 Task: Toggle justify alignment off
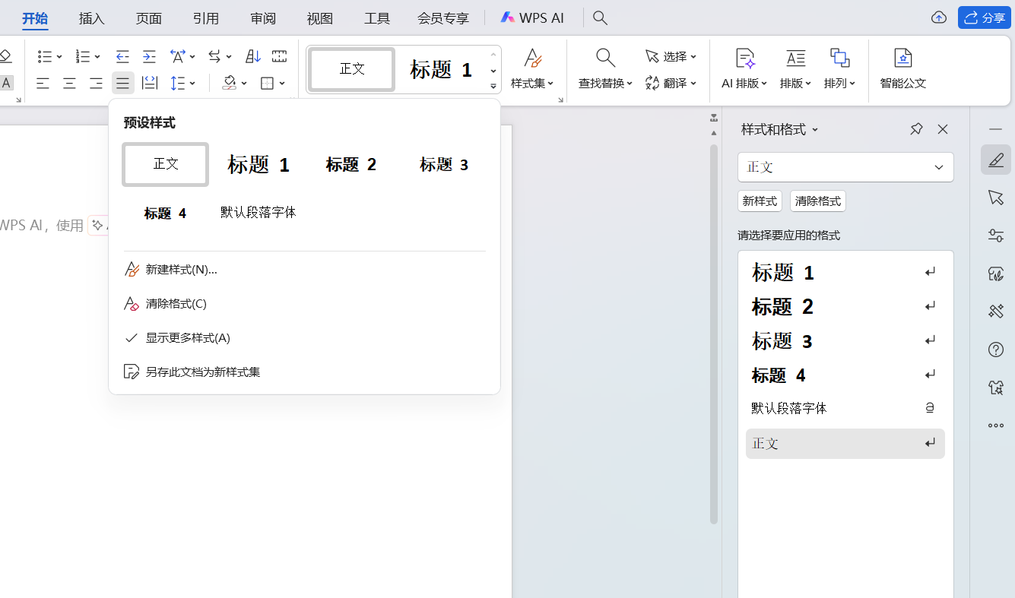[x=122, y=83]
